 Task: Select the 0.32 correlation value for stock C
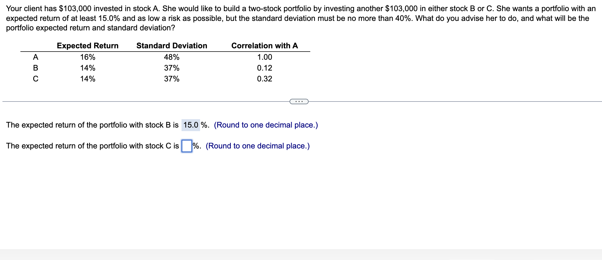264,79
